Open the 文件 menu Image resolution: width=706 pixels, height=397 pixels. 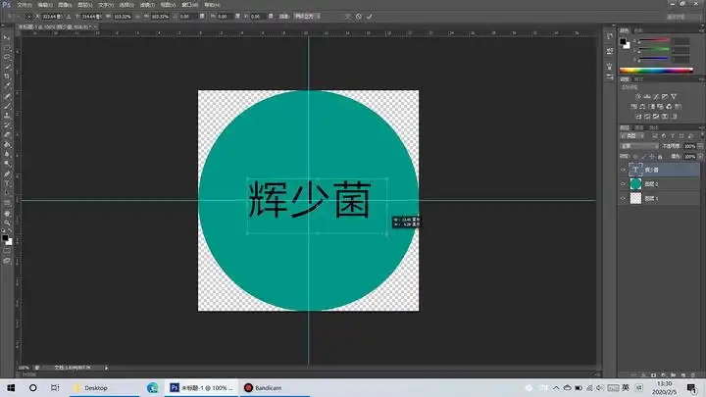point(25,5)
